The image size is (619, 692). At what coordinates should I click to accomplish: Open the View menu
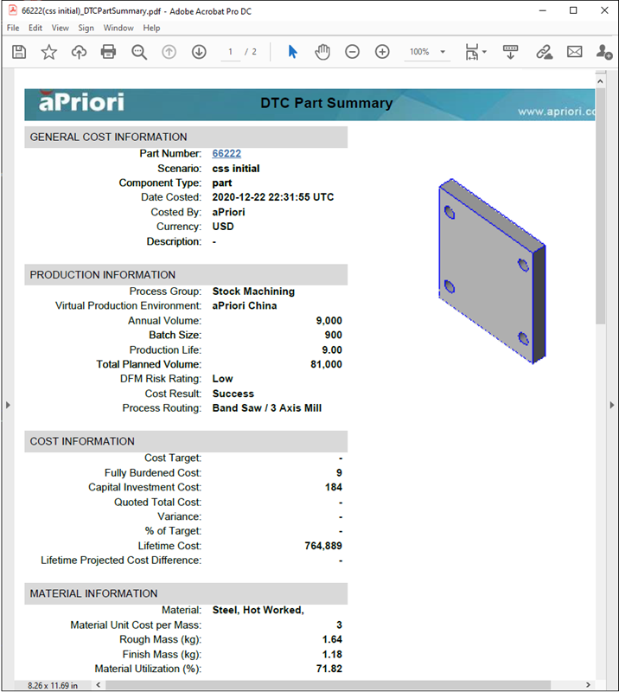[60, 28]
